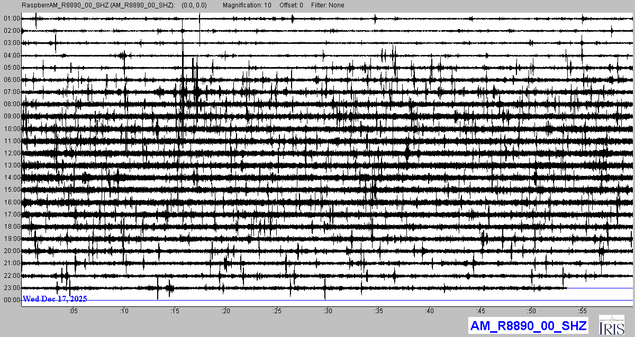This screenshot has width=635, height=337.
Task: Click the AM_R8890_00_SHZ station label
Action: click(528, 325)
